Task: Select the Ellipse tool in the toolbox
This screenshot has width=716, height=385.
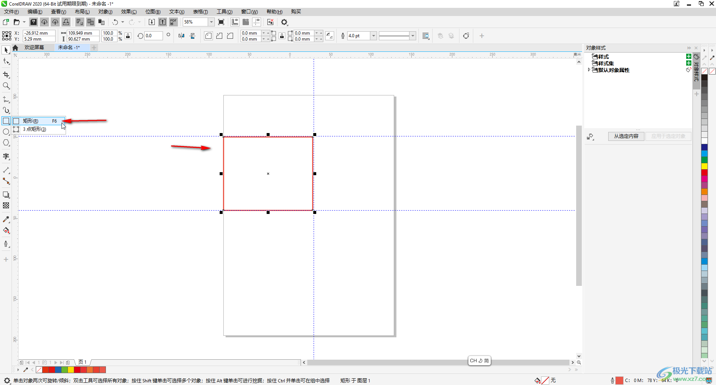Action: tap(6, 132)
